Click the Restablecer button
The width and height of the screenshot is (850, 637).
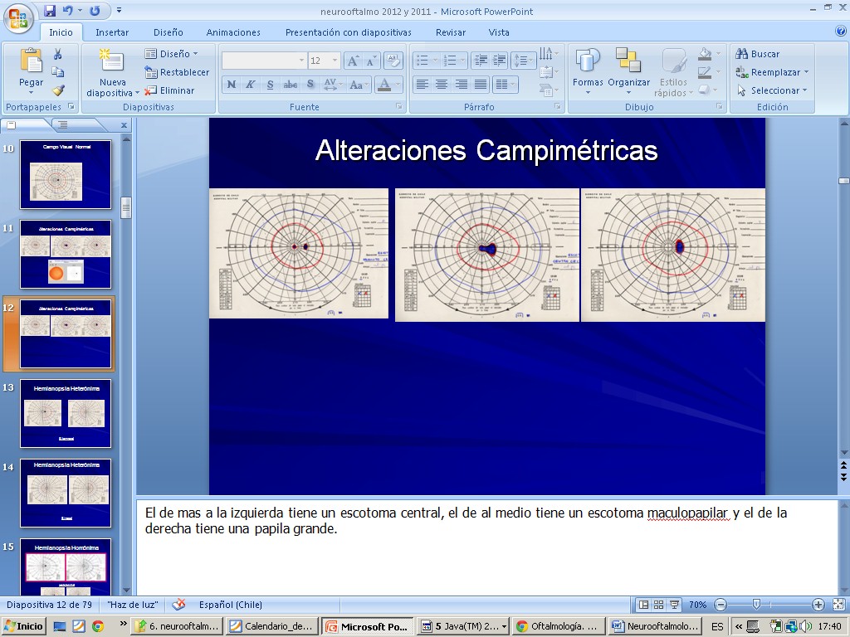(178, 72)
